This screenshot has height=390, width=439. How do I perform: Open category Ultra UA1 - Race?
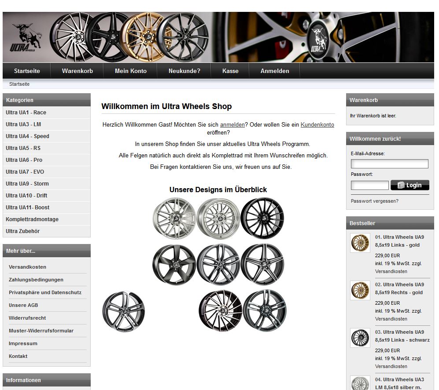(x=47, y=113)
